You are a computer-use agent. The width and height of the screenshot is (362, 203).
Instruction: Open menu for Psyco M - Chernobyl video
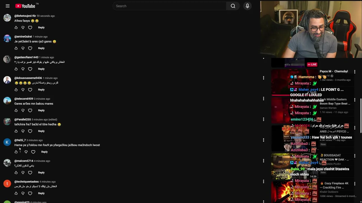pos(355,72)
